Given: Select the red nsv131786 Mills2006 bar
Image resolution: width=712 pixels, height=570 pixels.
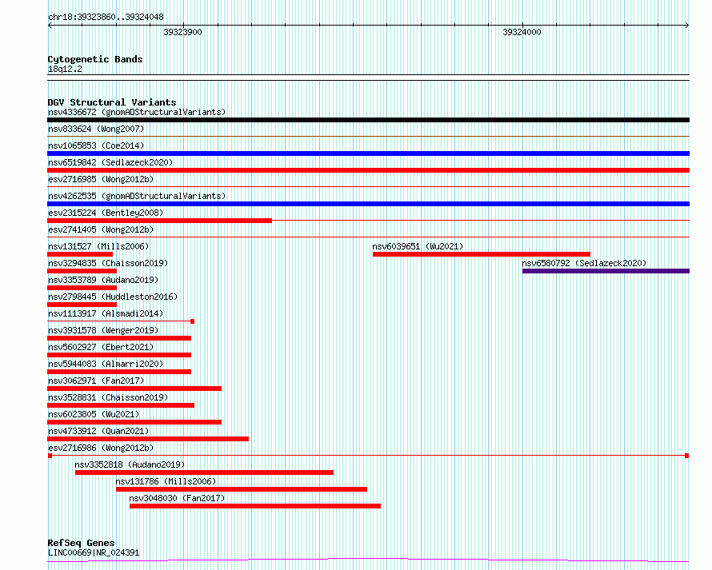Looking at the screenshot, I should [242, 489].
